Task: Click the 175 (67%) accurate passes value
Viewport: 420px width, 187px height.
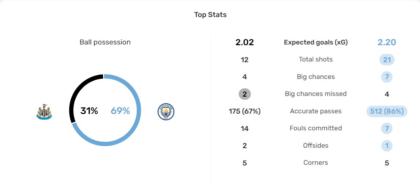Action: click(x=245, y=111)
